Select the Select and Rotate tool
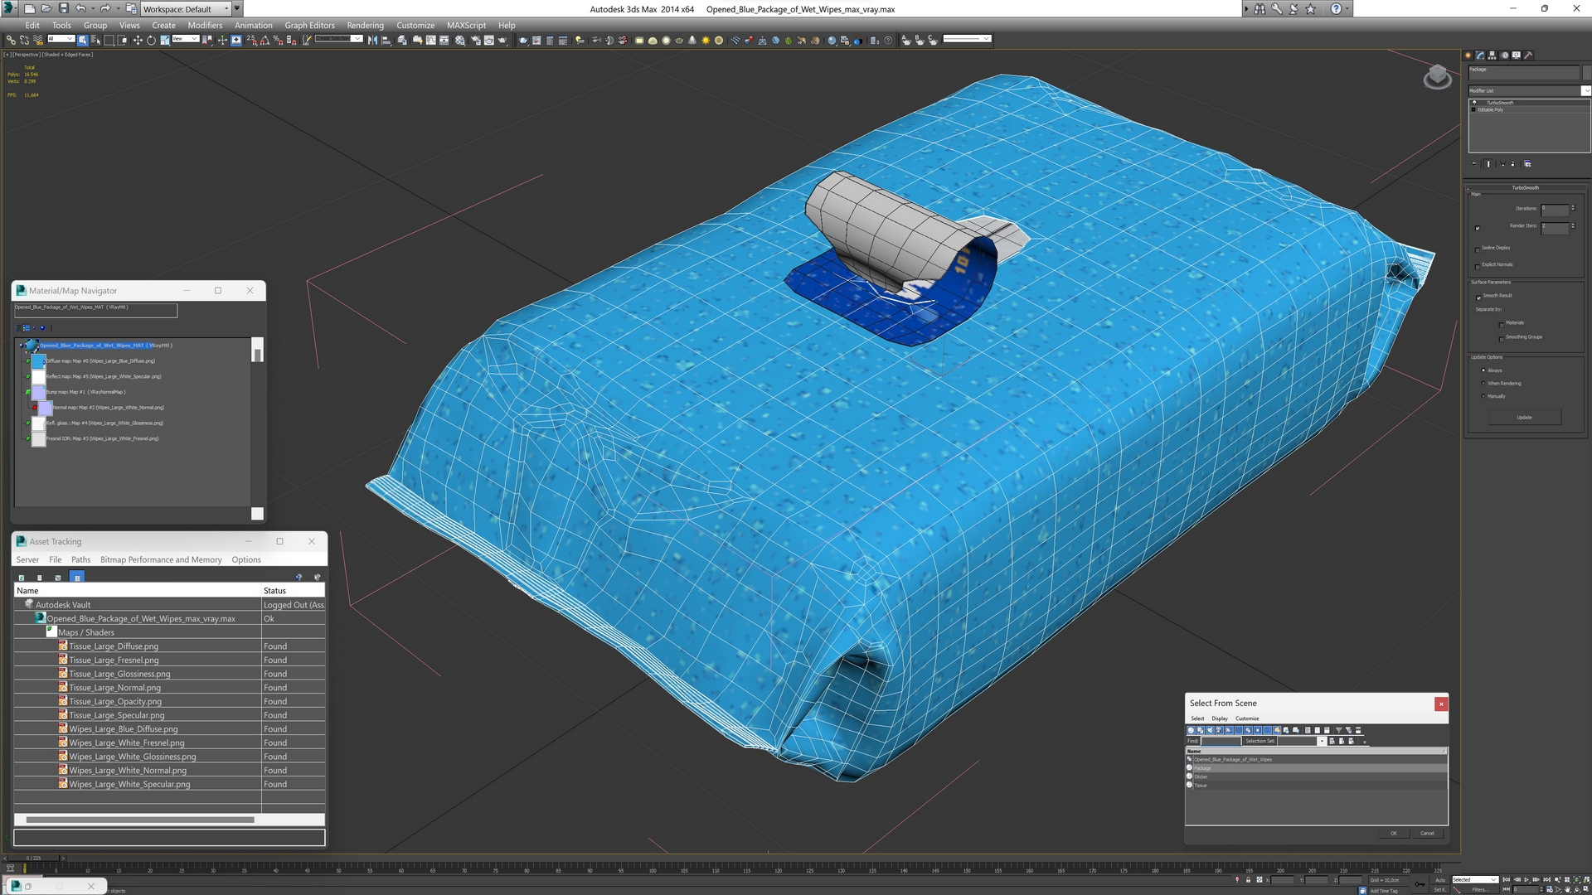This screenshot has height=895, width=1592. point(151,40)
